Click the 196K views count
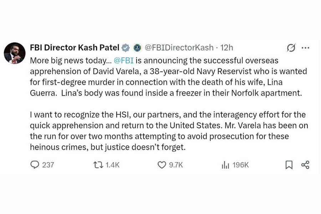Screen dimensions: 321x214 240,165
